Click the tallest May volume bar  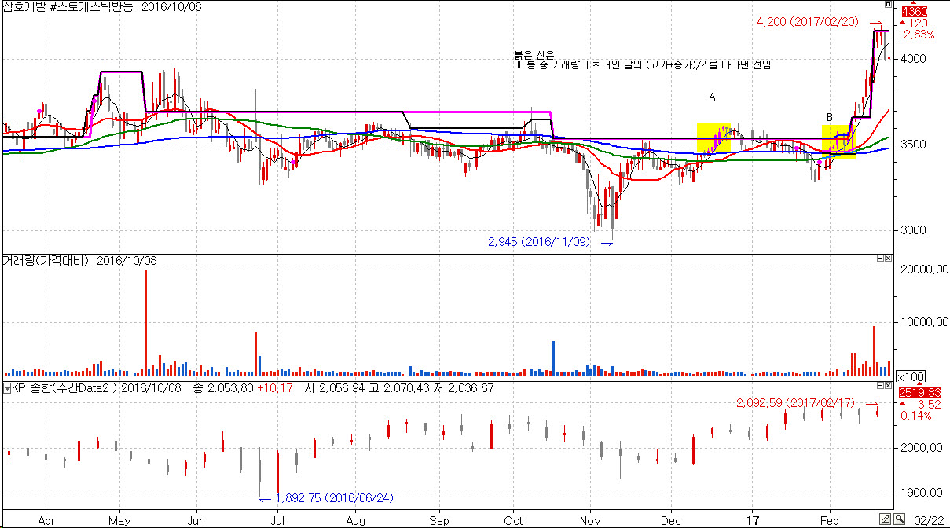145,323
